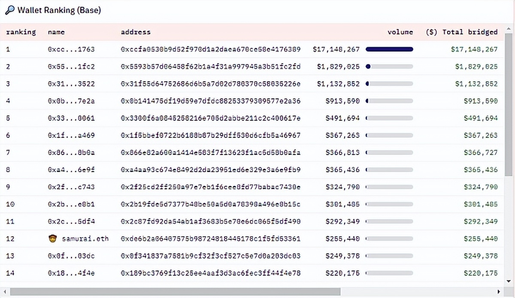Screen dimensions: 515x298
Task: Select the ranking number 10 cell
Action: coord(9,204)
